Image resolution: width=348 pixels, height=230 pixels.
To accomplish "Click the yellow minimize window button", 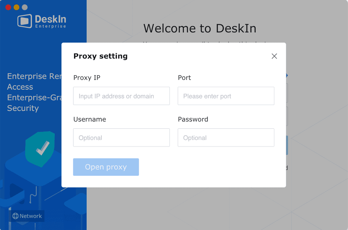I will tap(16, 7).
